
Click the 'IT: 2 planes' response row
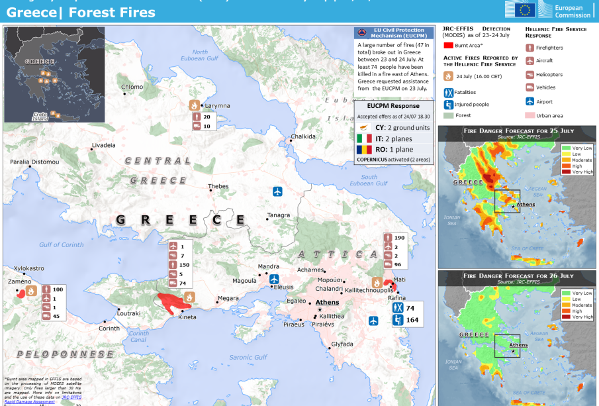point(393,138)
